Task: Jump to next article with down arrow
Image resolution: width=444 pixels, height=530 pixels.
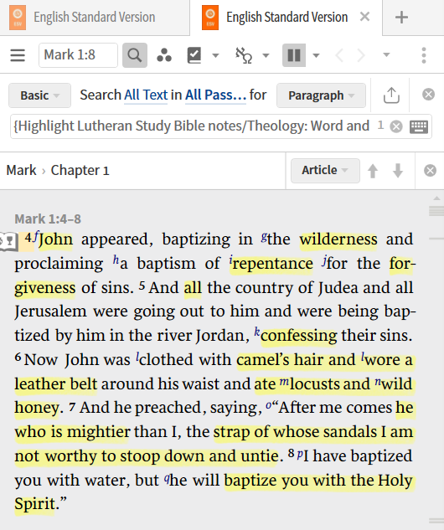Action: pyautogui.click(x=398, y=170)
